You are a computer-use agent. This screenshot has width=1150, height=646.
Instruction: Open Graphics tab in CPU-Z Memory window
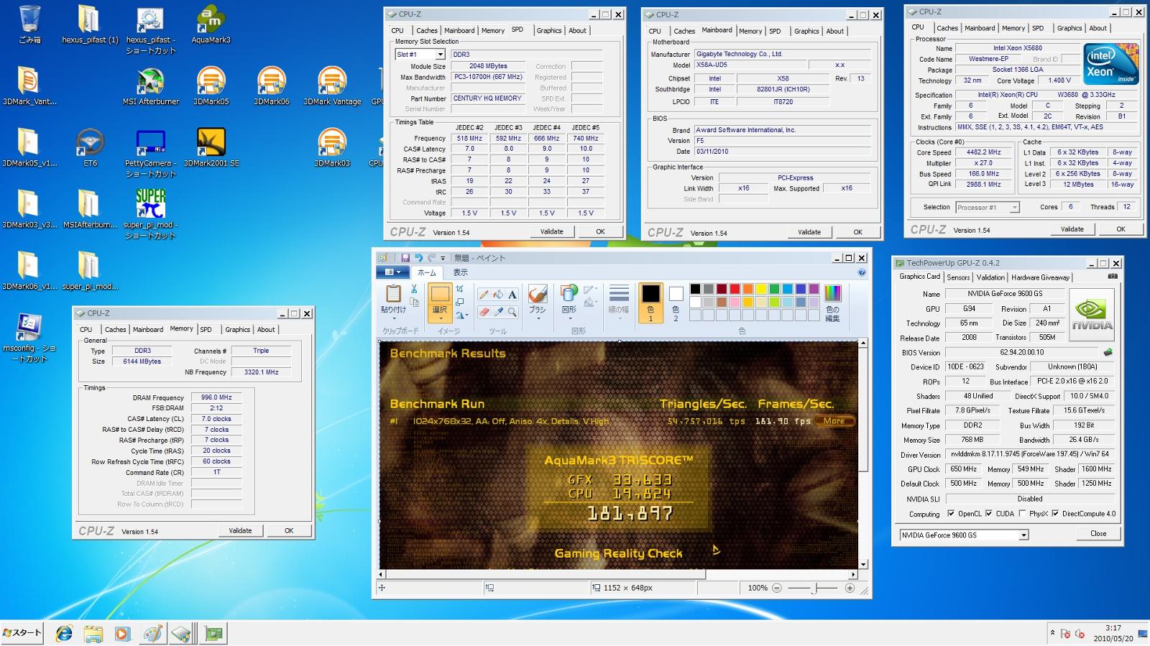(237, 330)
